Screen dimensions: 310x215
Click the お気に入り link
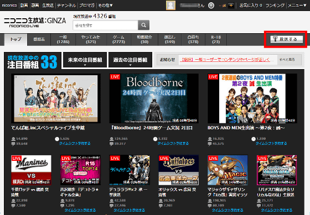[x=251, y=6]
